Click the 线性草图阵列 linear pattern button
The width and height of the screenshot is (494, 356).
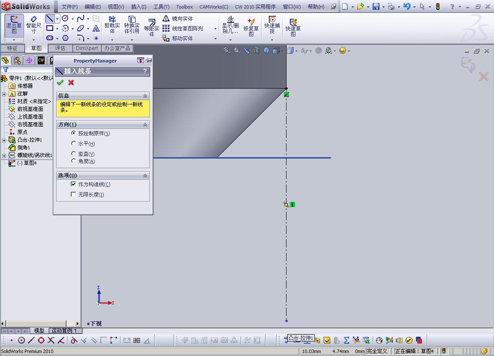183,28
